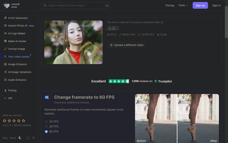
Task: Open Uncrop Image from sidebar
Action: 17,49
